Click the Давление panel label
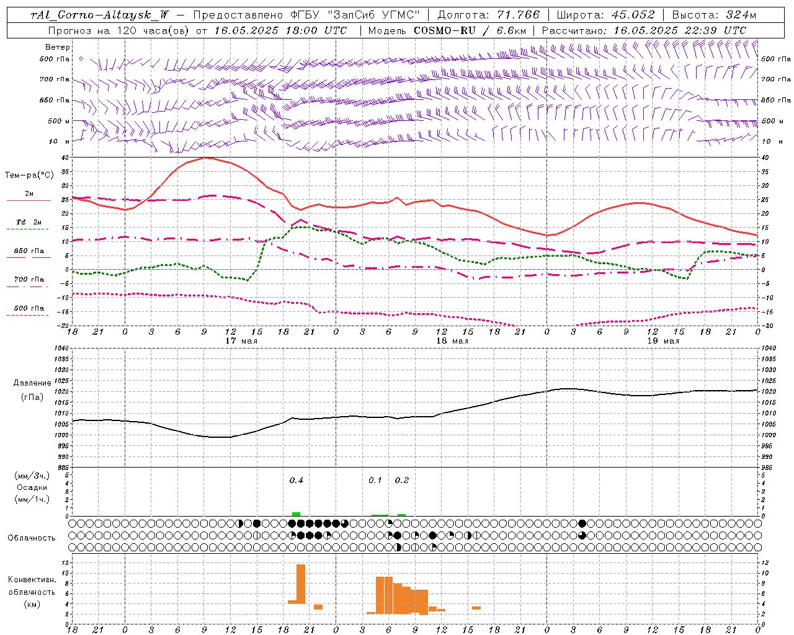 point(32,383)
